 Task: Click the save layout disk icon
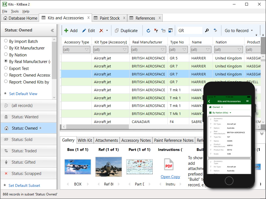click(x=170, y=30)
